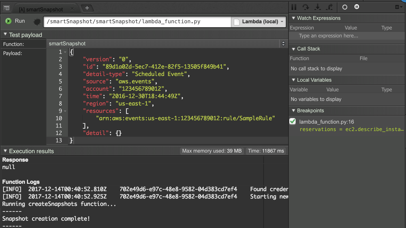
Task: Click the debugger Step Out icon
Action: (330, 7)
